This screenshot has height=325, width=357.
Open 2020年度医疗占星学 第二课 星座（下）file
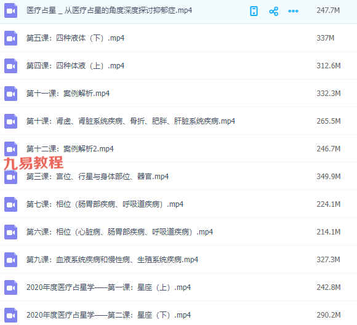coord(108,315)
